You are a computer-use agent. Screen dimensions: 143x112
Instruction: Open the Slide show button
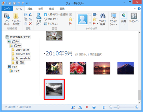tap(113, 19)
